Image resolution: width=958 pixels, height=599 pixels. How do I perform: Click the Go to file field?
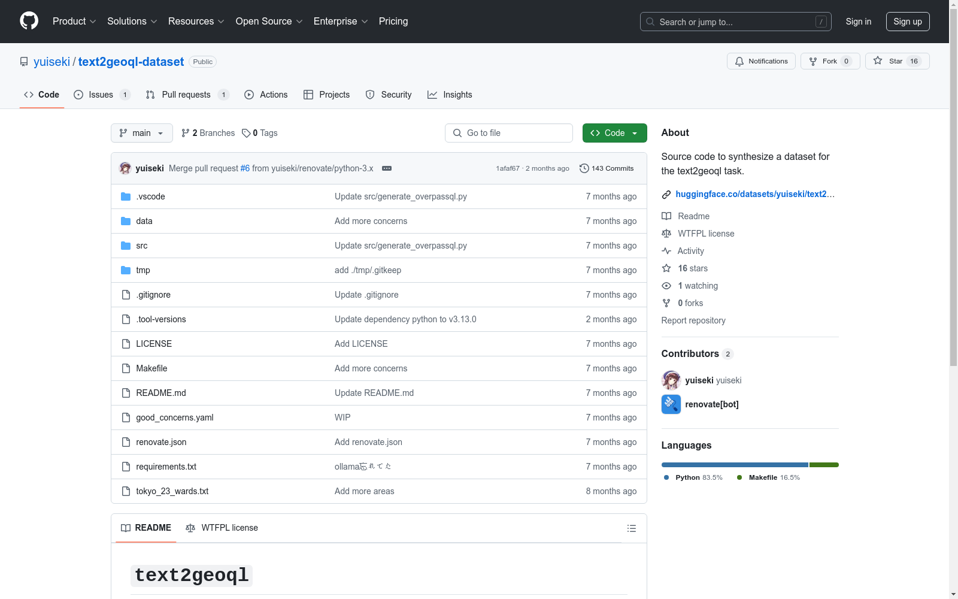click(509, 133)
